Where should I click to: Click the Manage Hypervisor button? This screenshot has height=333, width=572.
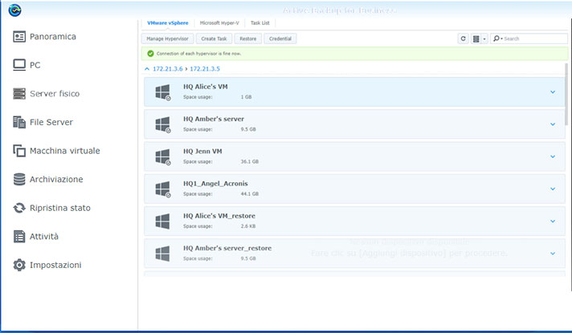point(167,39)
